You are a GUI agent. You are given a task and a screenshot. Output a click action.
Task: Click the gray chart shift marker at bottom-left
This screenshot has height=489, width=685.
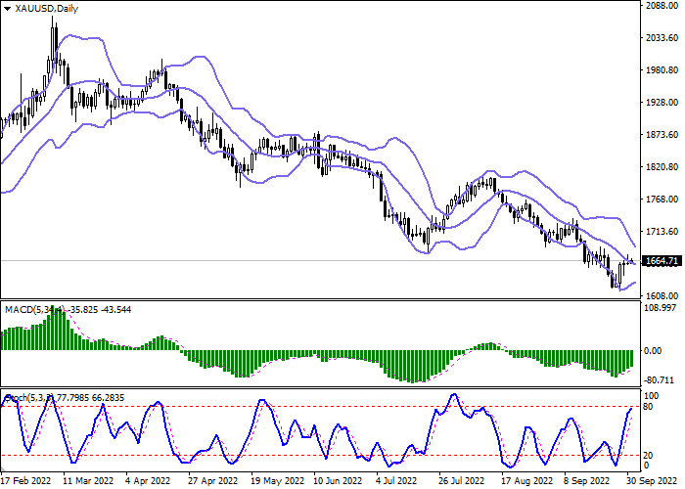coord(4,469)
